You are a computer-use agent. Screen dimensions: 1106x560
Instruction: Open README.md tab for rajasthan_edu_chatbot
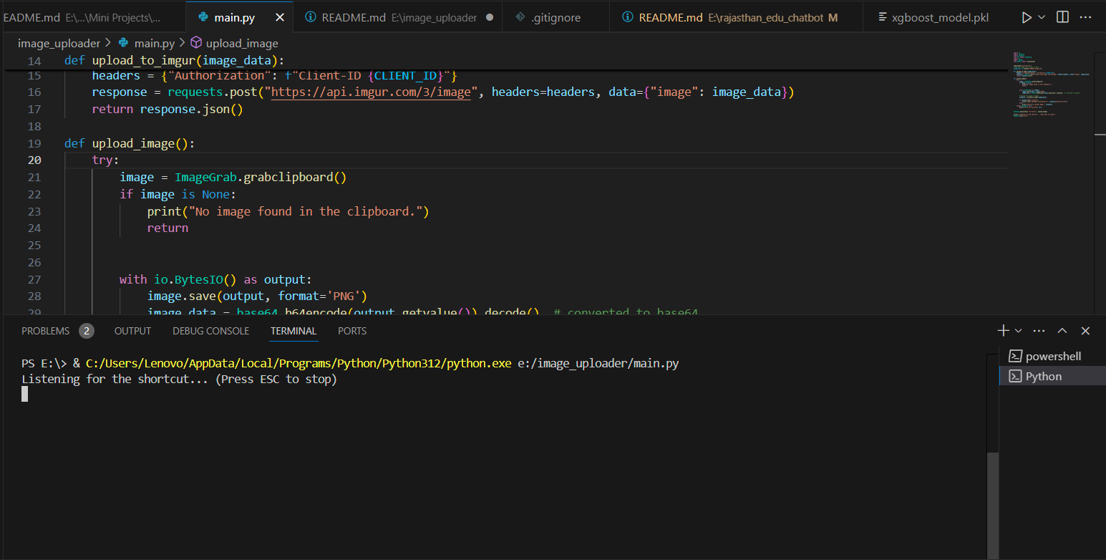coord(735,17)
